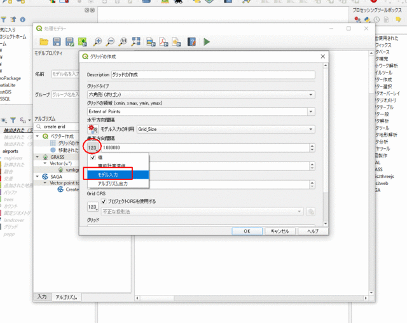Save model in project icon
The width and height of the screenshot is (407, 323).
tap(82, 42)
